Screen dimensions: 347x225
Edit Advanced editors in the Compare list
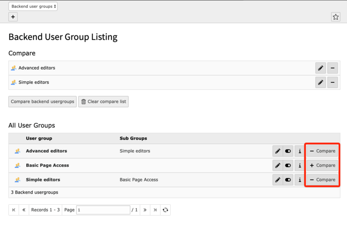point(320,68)
